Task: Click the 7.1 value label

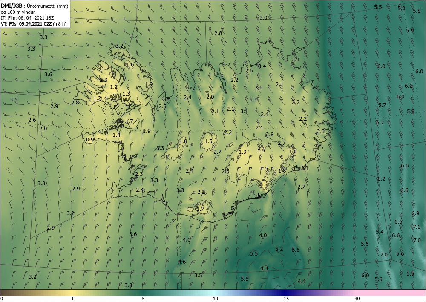Action: 417,227
